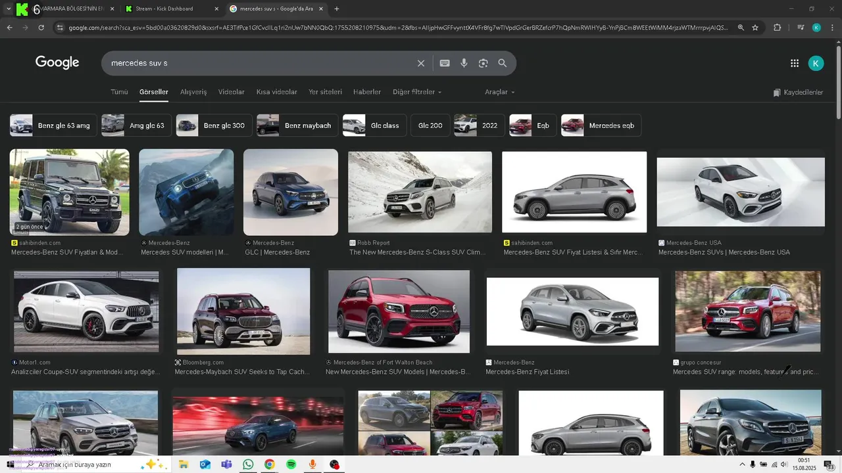Open the Google account avatar menu
The height and width of the screenshot is (473, 842).
pyautogui.click(x=816, y=63)
